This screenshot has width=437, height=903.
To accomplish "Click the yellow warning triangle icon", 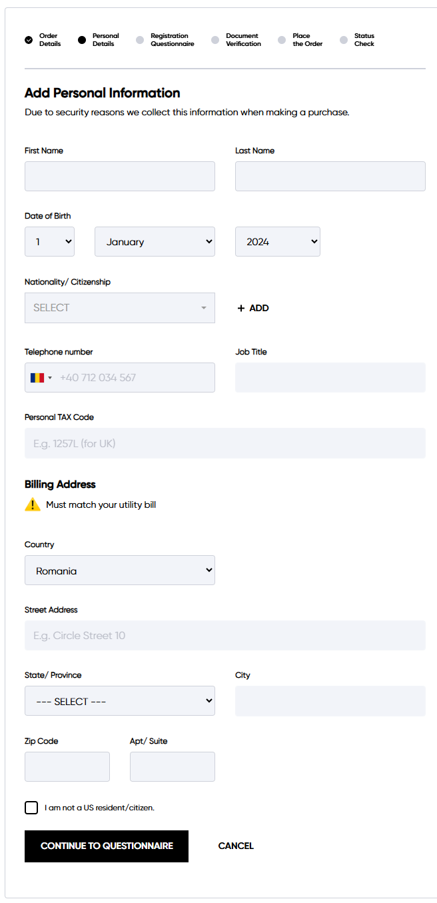I will tap(33, 504).
